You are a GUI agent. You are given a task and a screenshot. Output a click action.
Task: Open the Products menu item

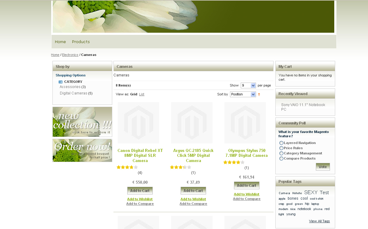pyautogui.click(x=81, y=42)
